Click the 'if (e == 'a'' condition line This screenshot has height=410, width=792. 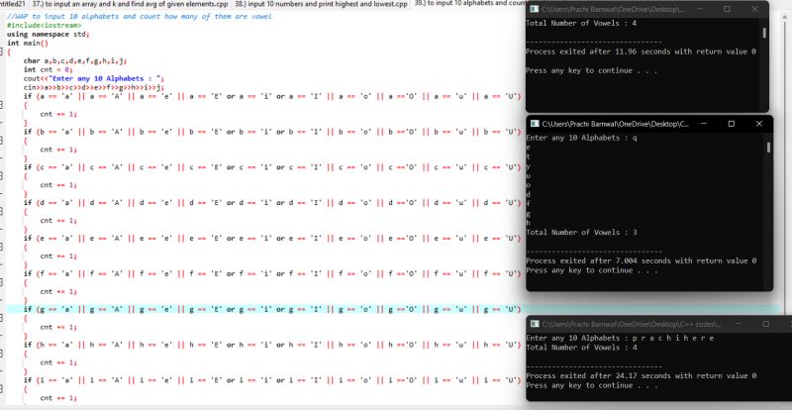272,238
